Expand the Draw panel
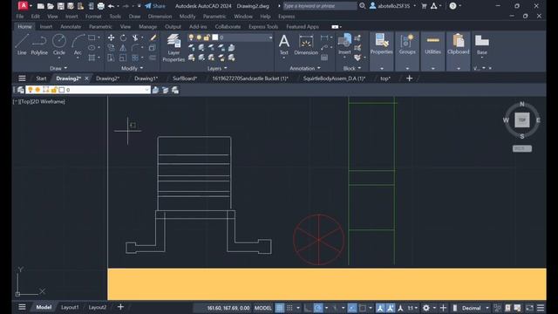The width and height of the screenshot is (558, 314). [58, 68]
